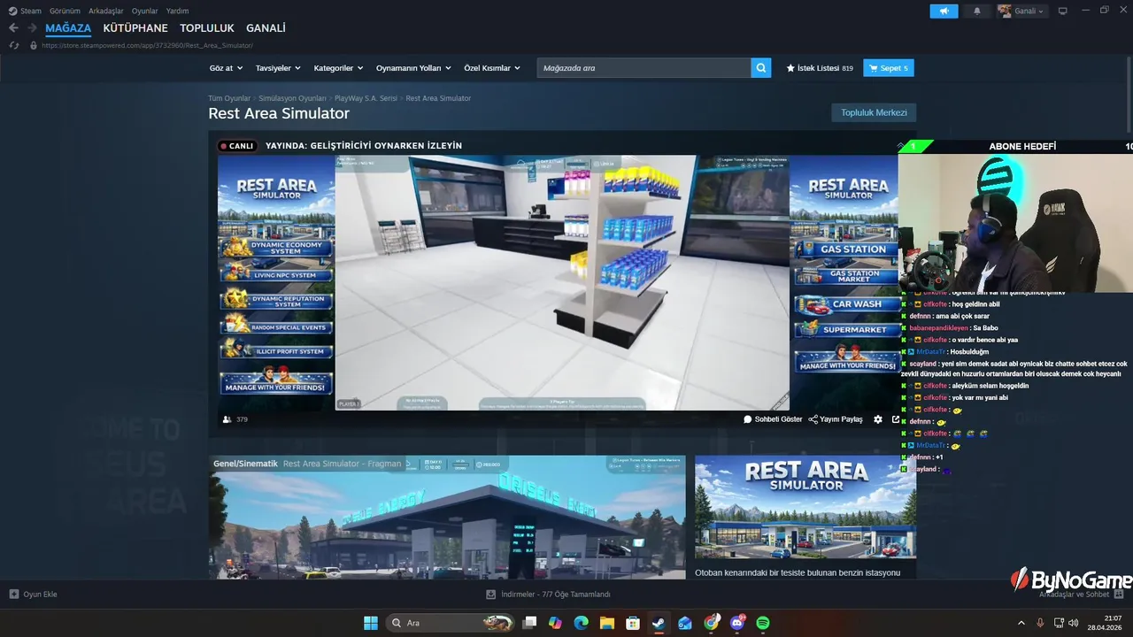The height and width of the screenshot is (637, 1133).
Task: Open the Topluluk Merkezi button
Action: (x=874, y=112)
